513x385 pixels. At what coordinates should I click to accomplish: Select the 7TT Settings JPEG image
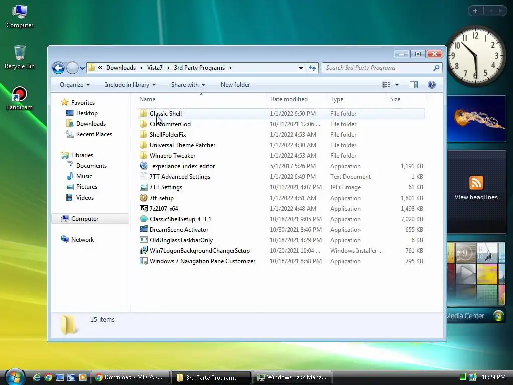(x=282, y=187)
